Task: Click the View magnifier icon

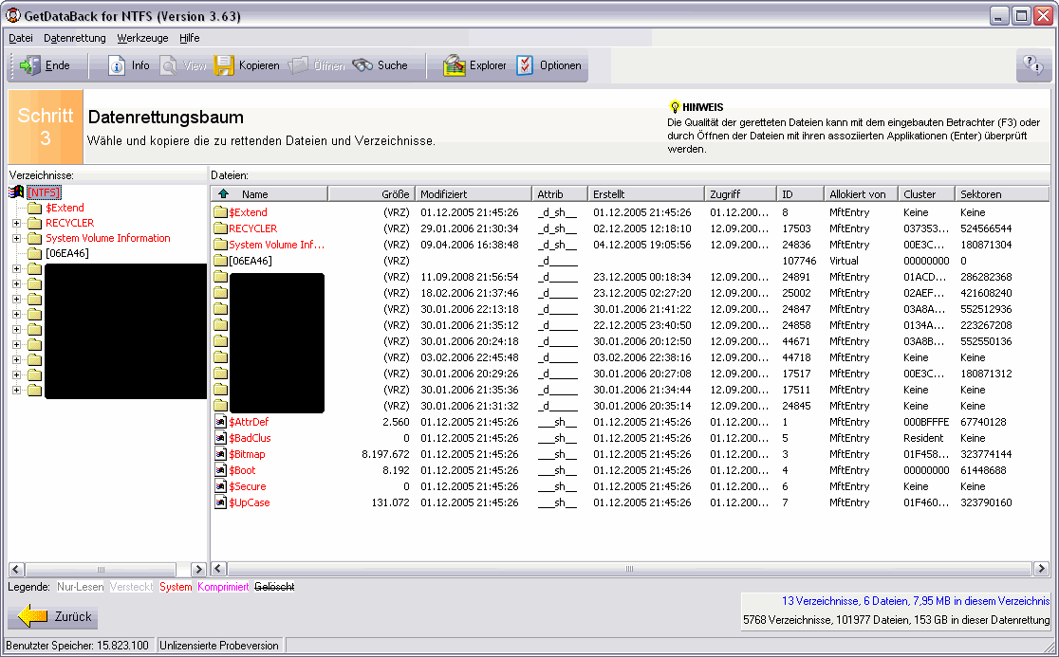Action: coord(169,65)
